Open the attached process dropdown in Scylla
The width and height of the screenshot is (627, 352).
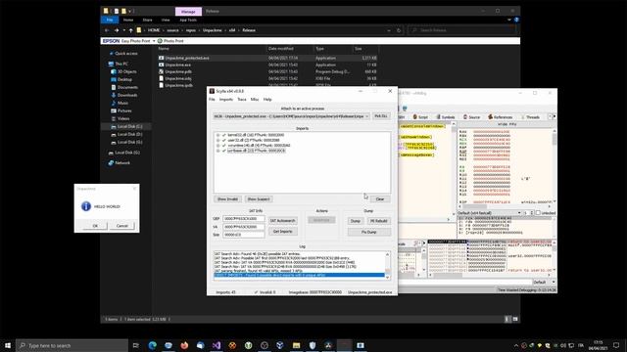pyautogui.click(x=291, y=116)
